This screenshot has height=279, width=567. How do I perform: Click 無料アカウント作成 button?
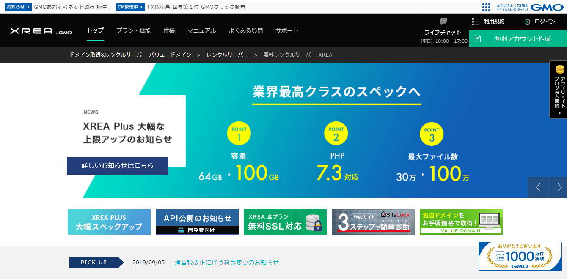[518, 38]
